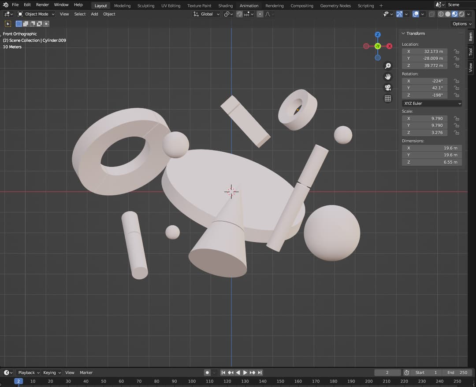The height and width of the screenshot is (387, 476).
Task: Select the Solid viewport shading icon
Action: (x=448, y=14)
